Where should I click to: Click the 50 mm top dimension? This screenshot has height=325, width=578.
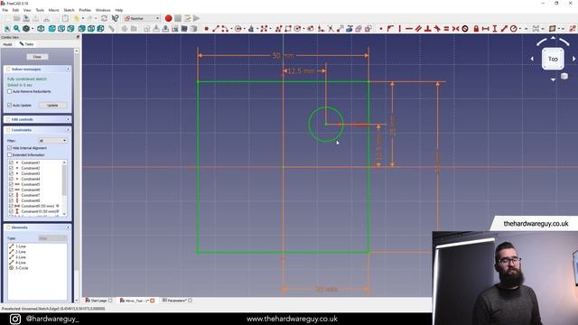click(283, 56)
